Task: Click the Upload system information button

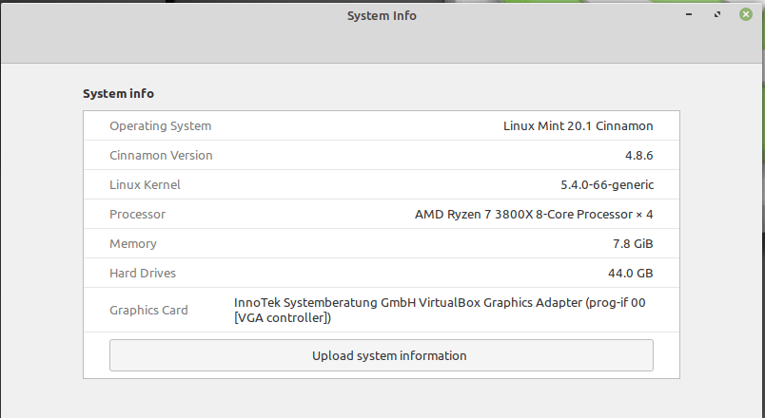Action: [381, 355]
